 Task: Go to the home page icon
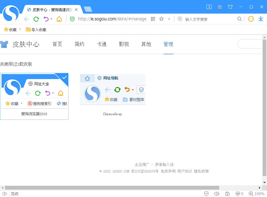click(59, 19)
